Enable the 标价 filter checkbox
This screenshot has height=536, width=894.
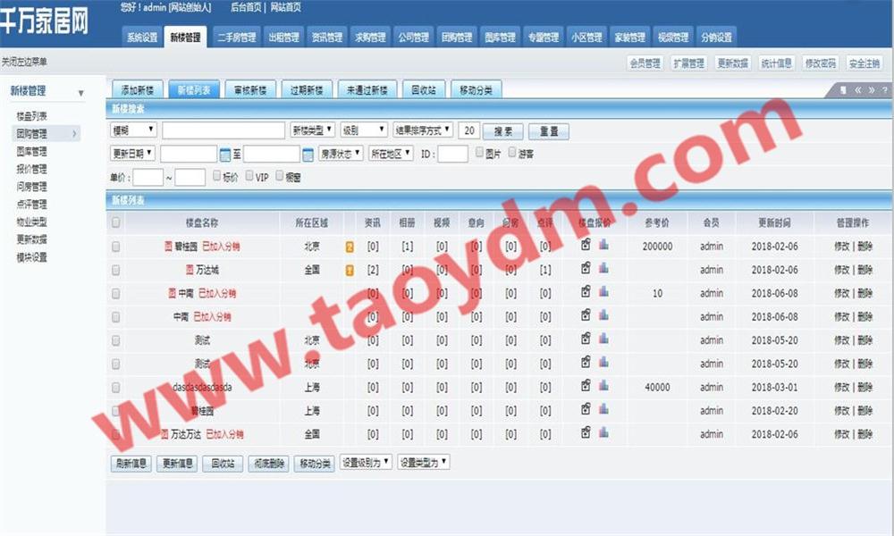216,176
